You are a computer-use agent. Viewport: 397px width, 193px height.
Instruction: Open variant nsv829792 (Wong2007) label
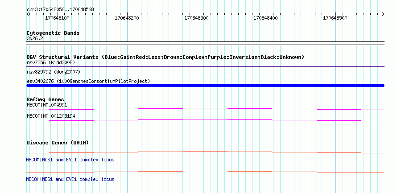pos(54,72)
